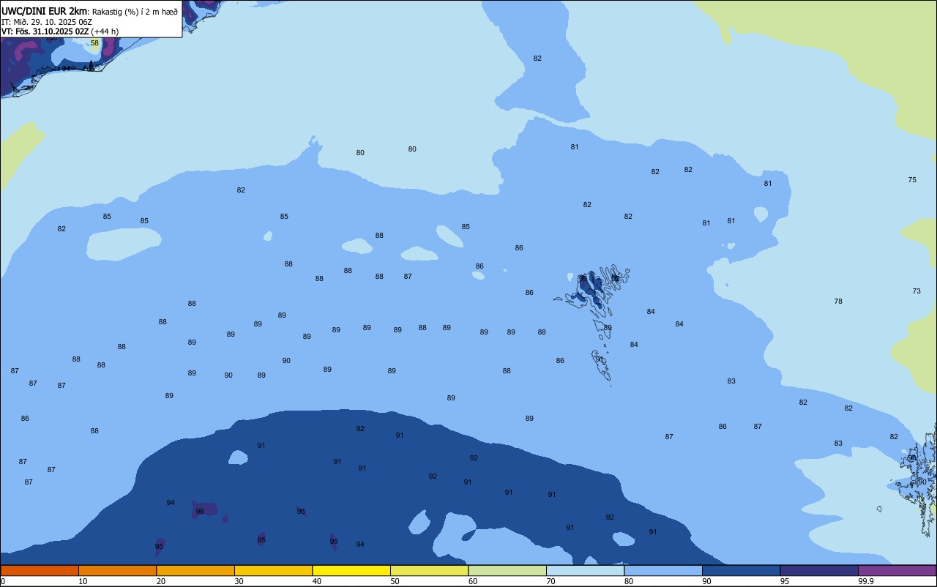The height and width of the screenshot is (587, 937).
Task: Click the humidity value 96 in dark area
Action: coord(200,512)
